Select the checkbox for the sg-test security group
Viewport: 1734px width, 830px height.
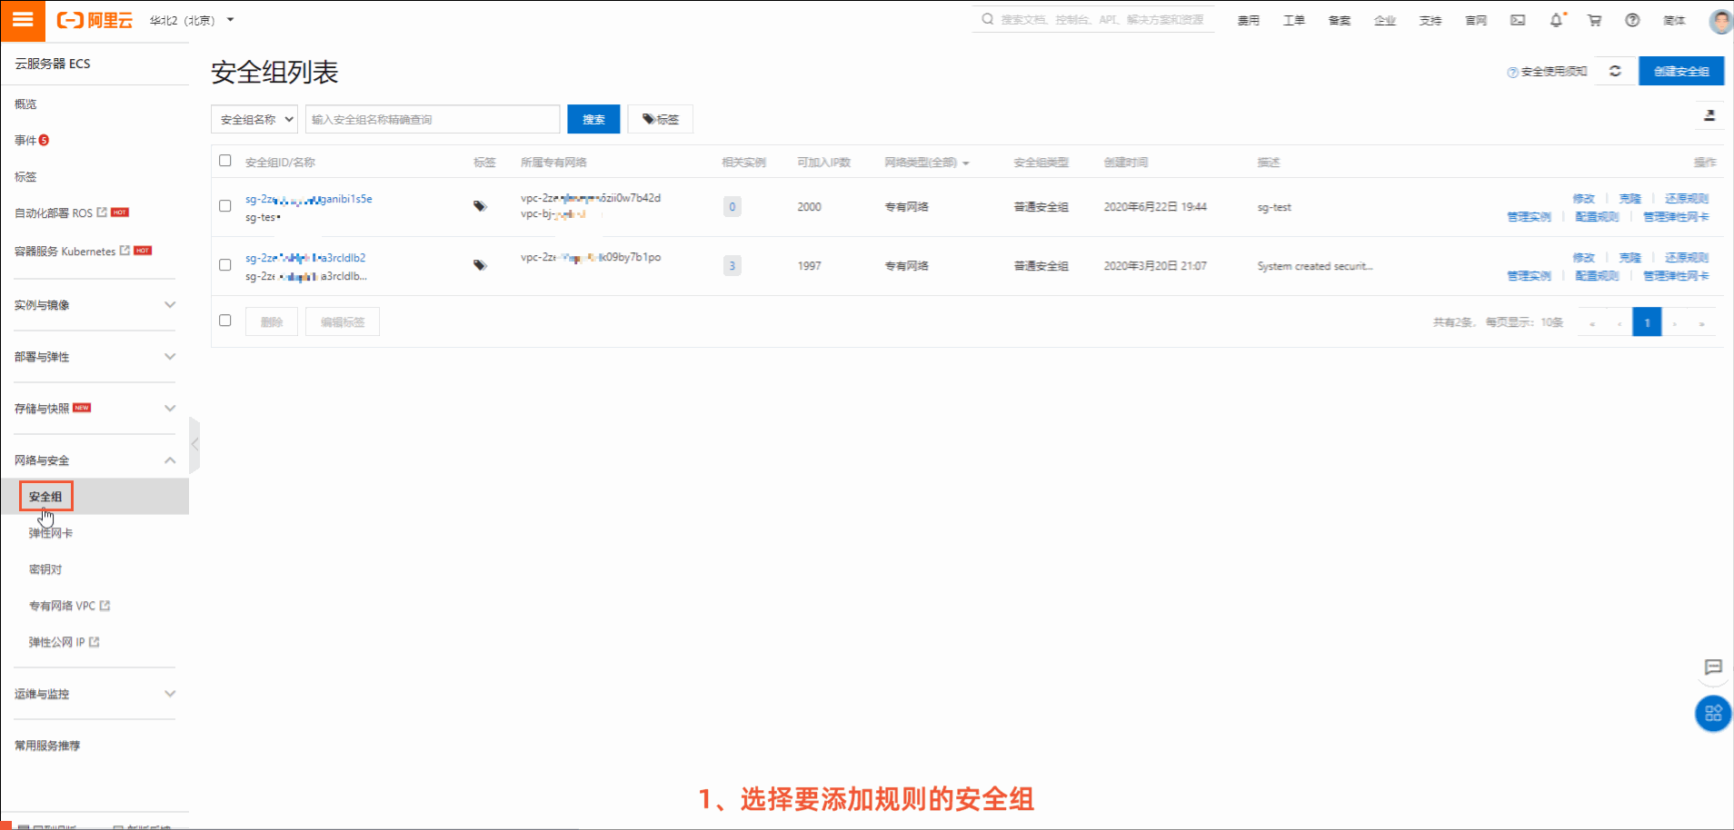(x=224, y=206)
